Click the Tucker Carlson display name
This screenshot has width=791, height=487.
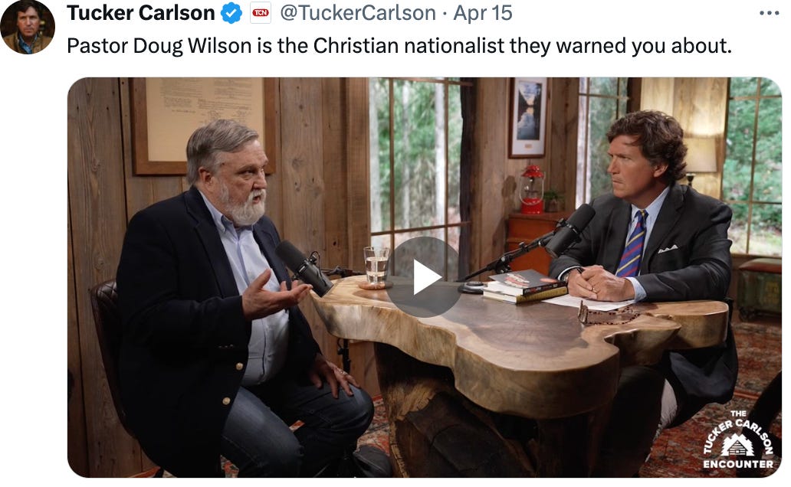click(141, 13)
